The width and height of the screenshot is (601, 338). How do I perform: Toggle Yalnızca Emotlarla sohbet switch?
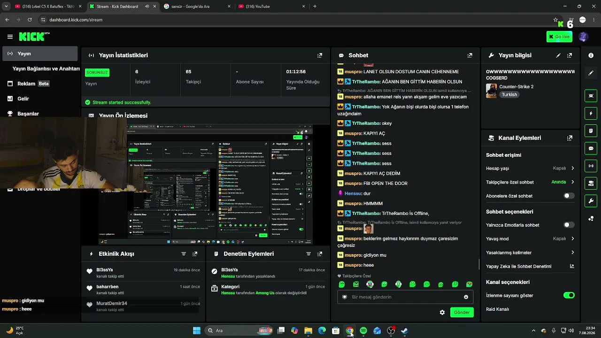point(569,225)
